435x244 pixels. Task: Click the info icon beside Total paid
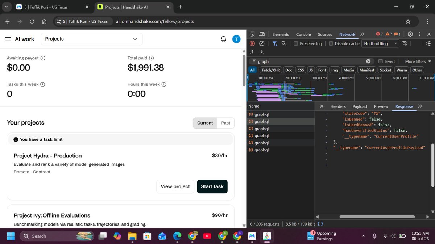point(152,58)
